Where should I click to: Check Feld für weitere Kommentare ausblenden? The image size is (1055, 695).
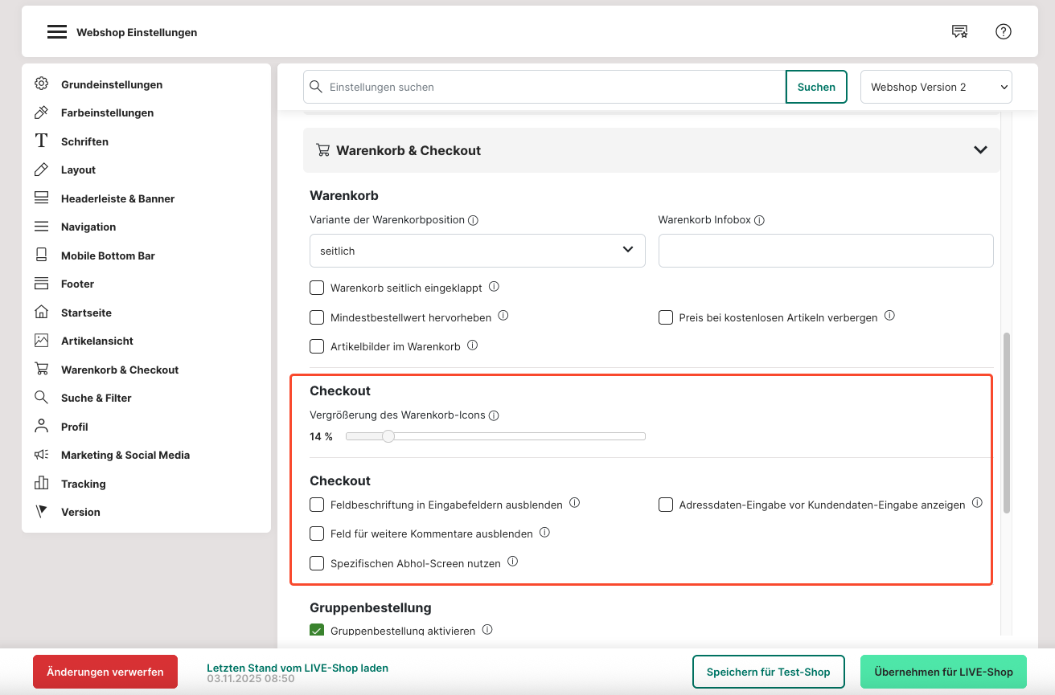tap(317, 534)
